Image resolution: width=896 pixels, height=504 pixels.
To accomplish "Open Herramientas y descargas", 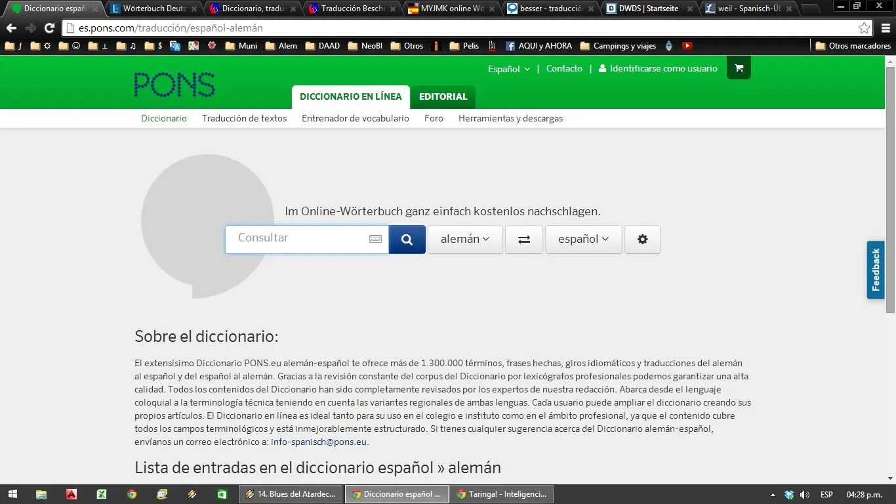I will [511, 118].
